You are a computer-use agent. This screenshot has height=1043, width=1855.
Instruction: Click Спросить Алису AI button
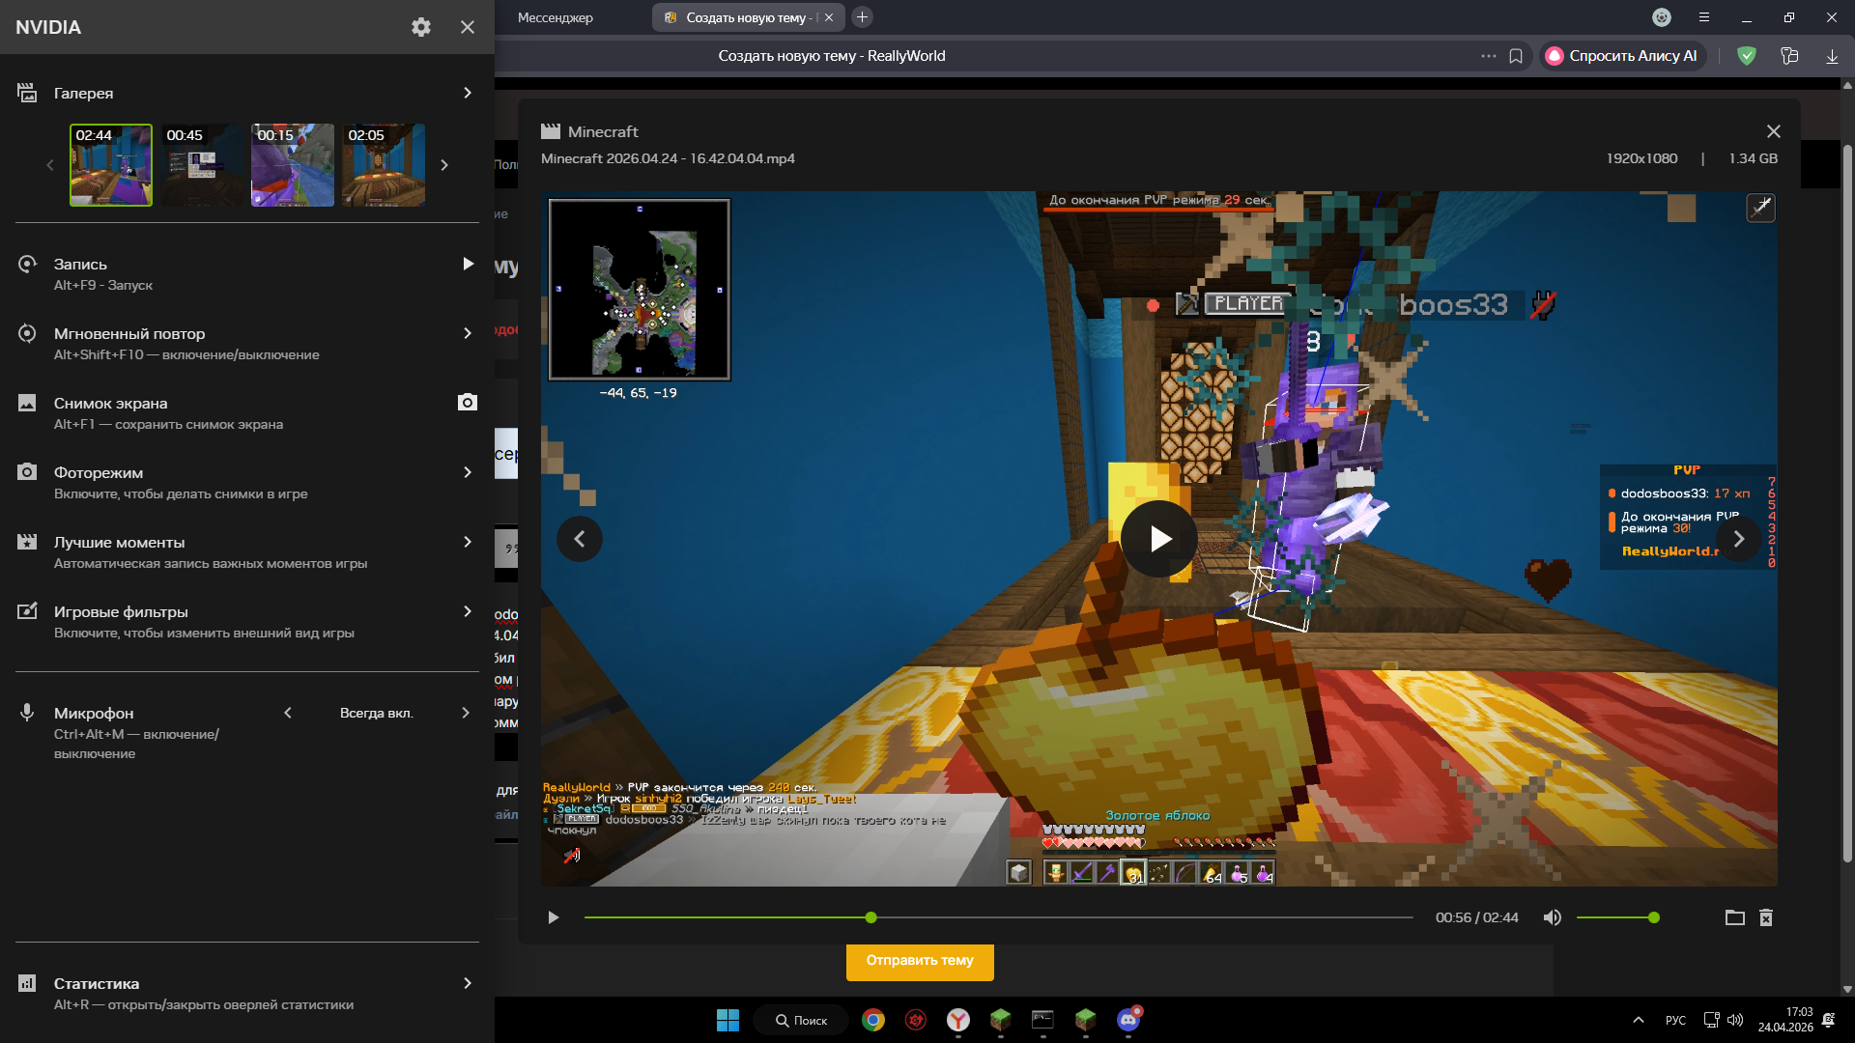[x=1621, y=56]
